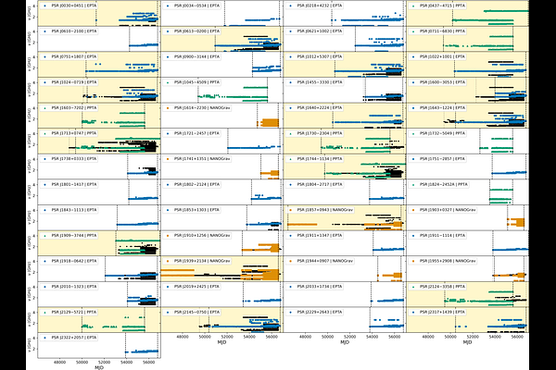Pick the 'PSR J1802-2124 | EPTA' legend text
Viewport: 556px width, 370px height.
pyautogui.click(x=196, y=184)
